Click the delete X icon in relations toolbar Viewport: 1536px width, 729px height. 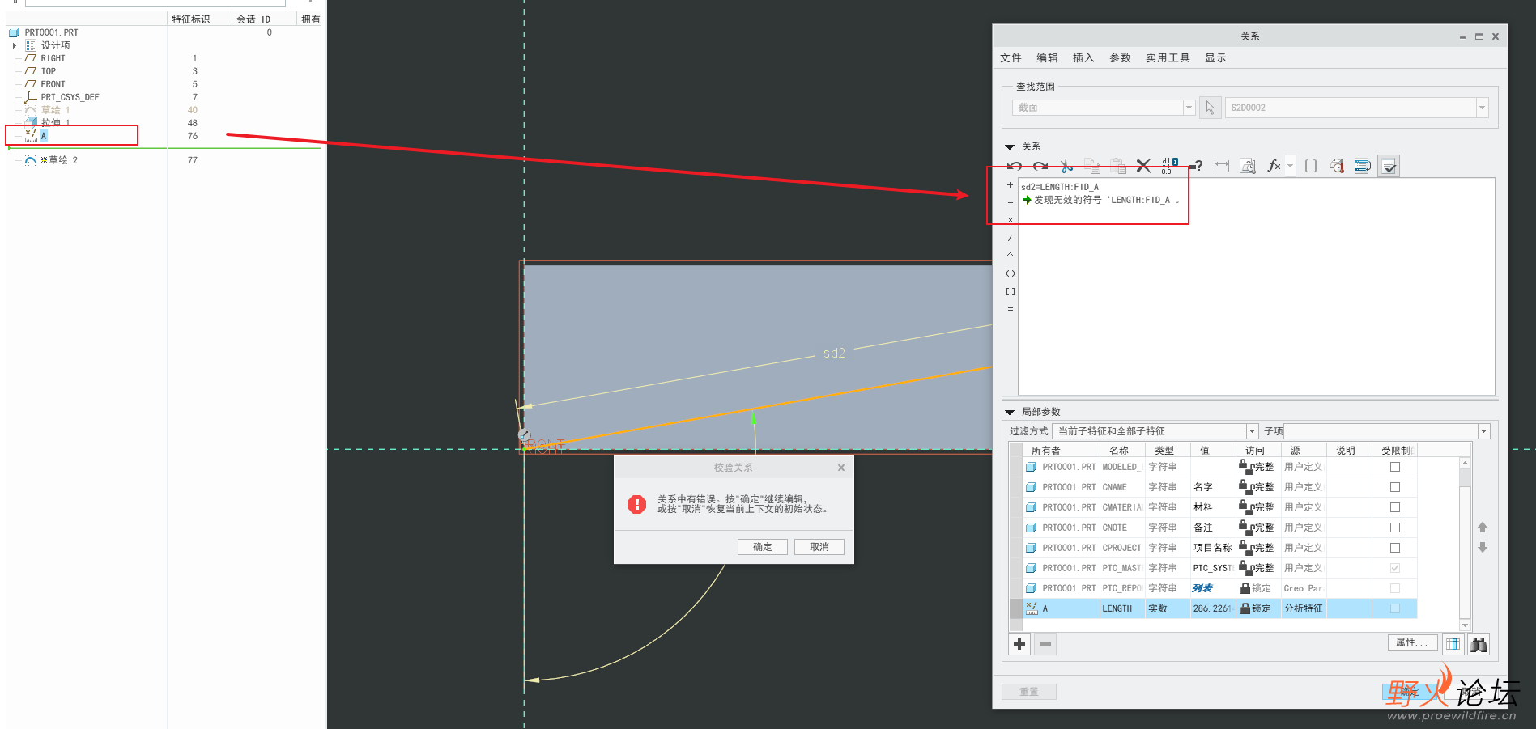[1143, 166]
